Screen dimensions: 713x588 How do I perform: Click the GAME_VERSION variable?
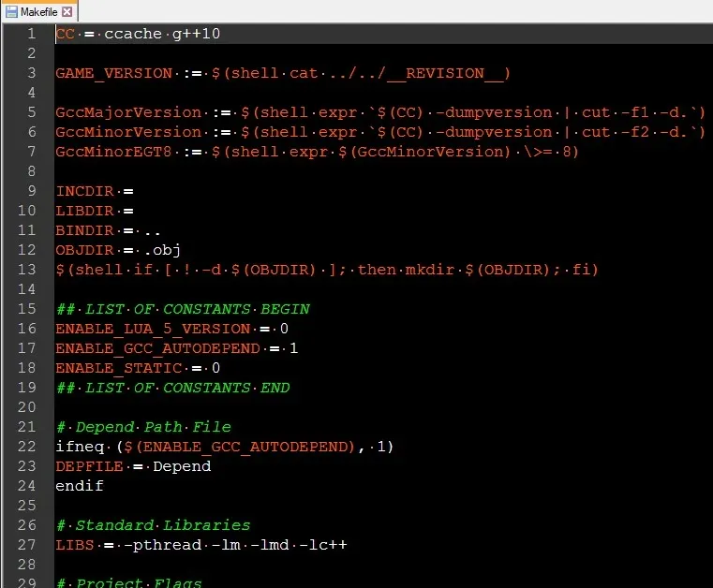click(113, 73)
